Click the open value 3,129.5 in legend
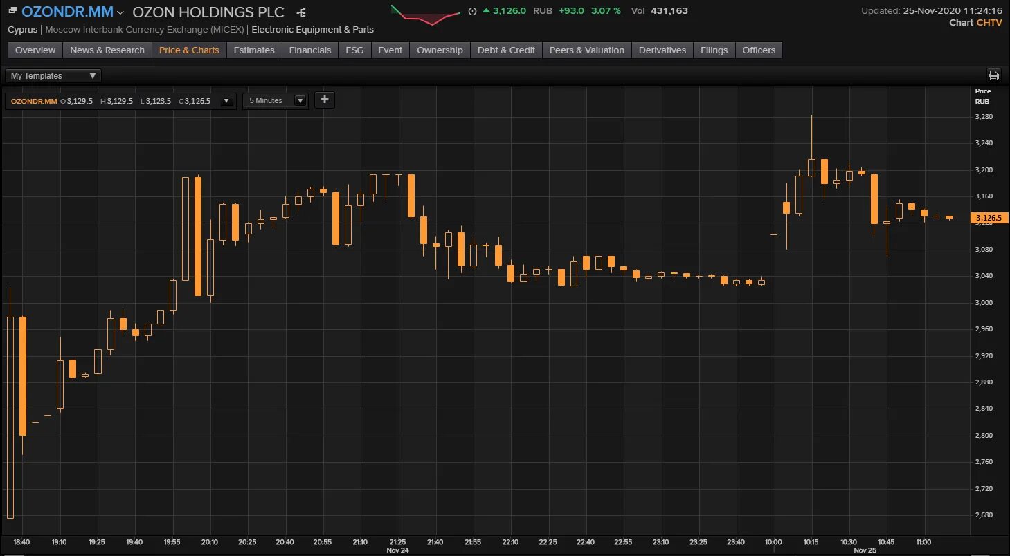1010x556 pixels. click(80, 101)
